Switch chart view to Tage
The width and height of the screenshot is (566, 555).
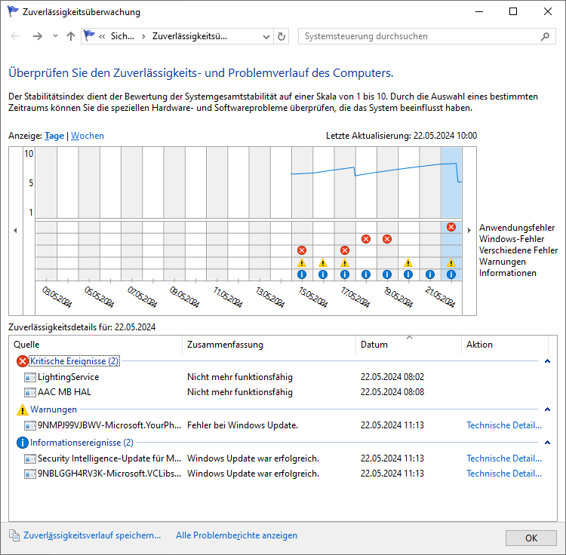(54, 136)
